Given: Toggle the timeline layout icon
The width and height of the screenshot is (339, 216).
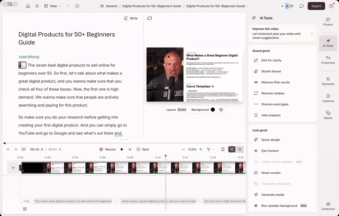Looking at the screenshot, I should (x=223, y=149).
